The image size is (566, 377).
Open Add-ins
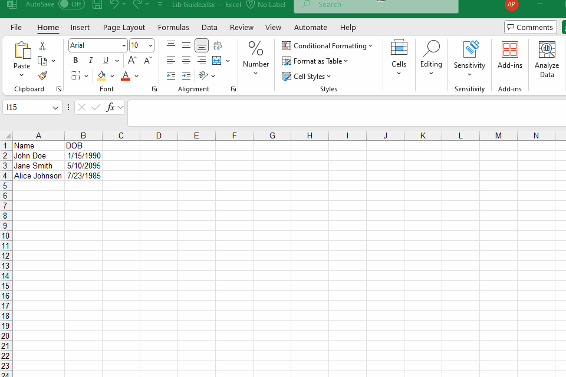pyautogui.click(x=509, y=55)
